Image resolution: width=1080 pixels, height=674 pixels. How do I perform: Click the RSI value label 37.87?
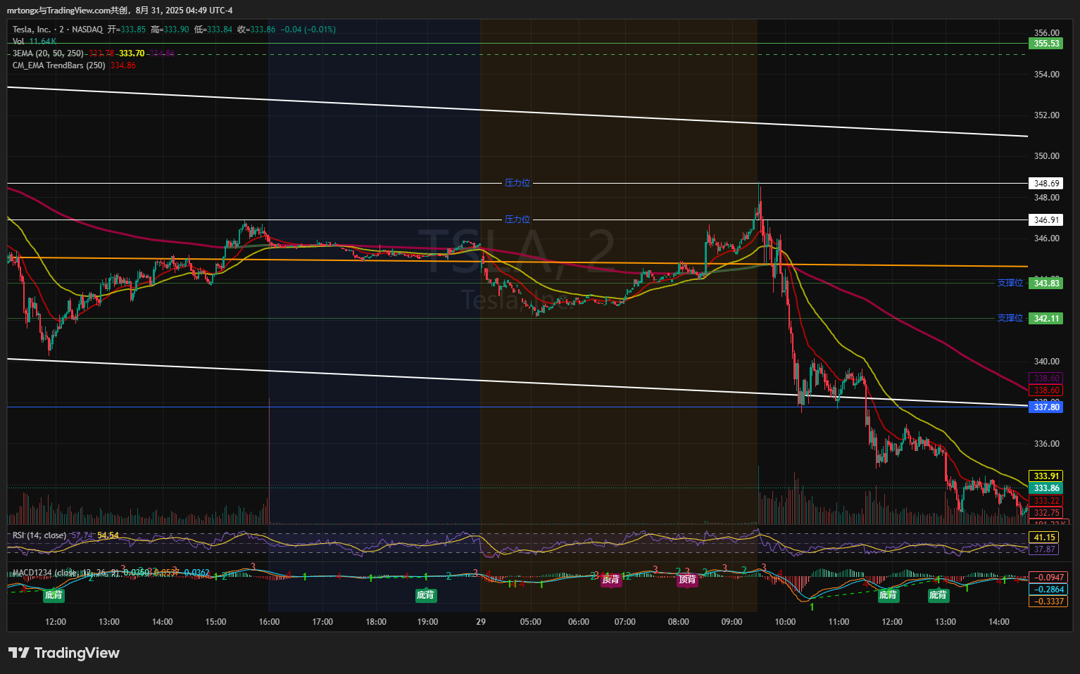[x=1045, y=549]
